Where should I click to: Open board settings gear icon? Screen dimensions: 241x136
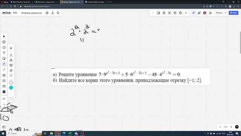(x=47, y=13)
